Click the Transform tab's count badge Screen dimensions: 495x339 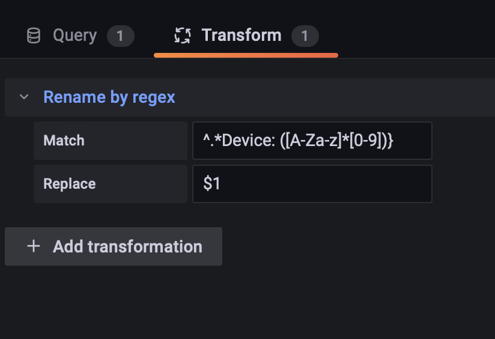click(305, 35)
